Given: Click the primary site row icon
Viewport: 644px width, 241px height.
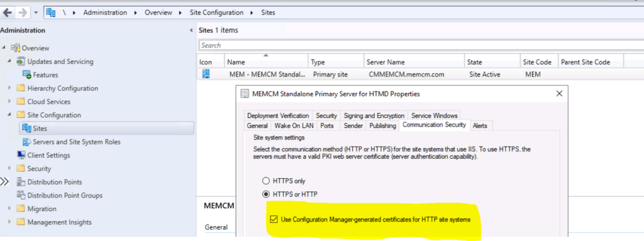Looking at the screenshot, I should (x=206, y=74).
